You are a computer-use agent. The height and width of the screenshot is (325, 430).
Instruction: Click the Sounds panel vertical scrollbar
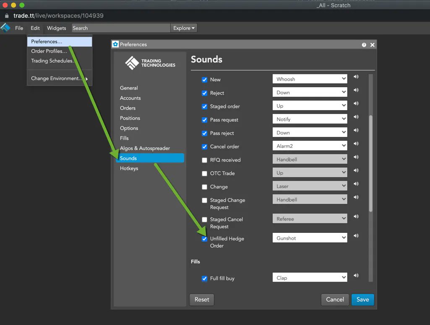point(371,163)
